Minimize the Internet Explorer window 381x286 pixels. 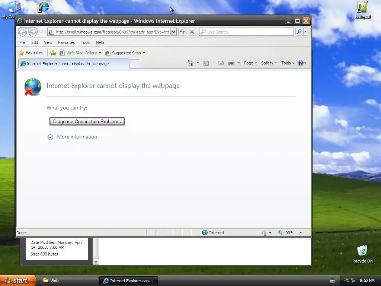click(x=288, y=21)
